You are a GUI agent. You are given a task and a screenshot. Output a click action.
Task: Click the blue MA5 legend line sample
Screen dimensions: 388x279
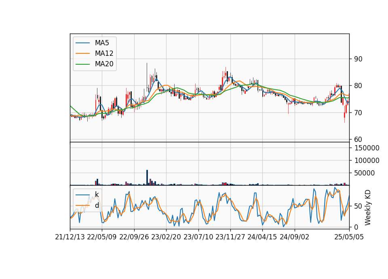pyautogui.click(x=82, y=43)
